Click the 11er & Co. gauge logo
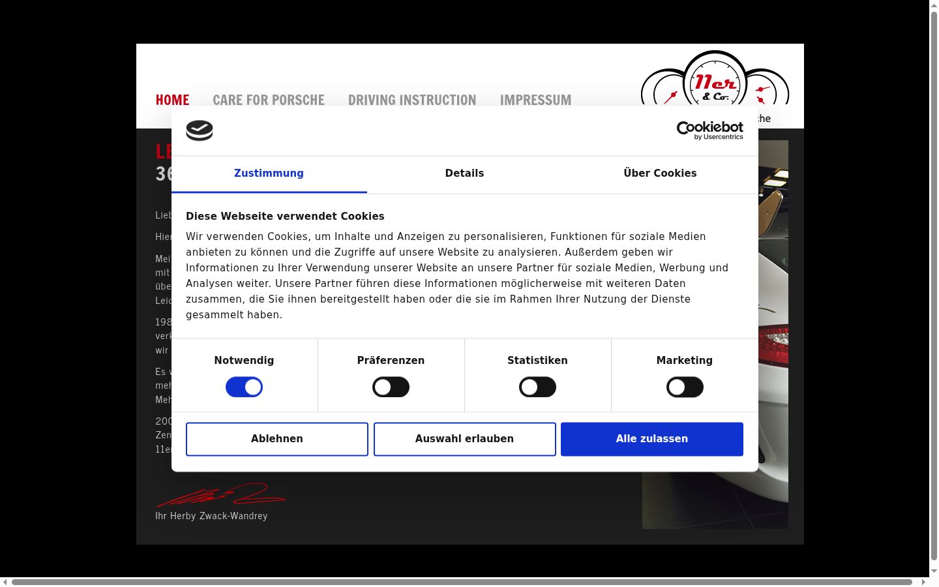The height and width of the screenshot is (587, 939). click(x=715, y=78)
